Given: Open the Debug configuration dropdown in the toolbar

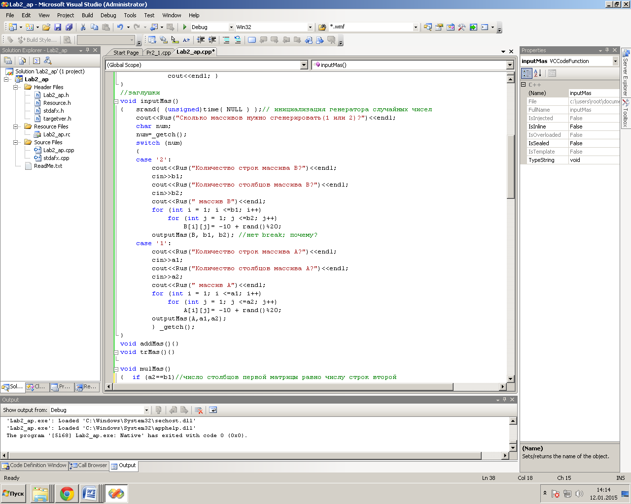Looking at the screenshot, I should 231,27.
